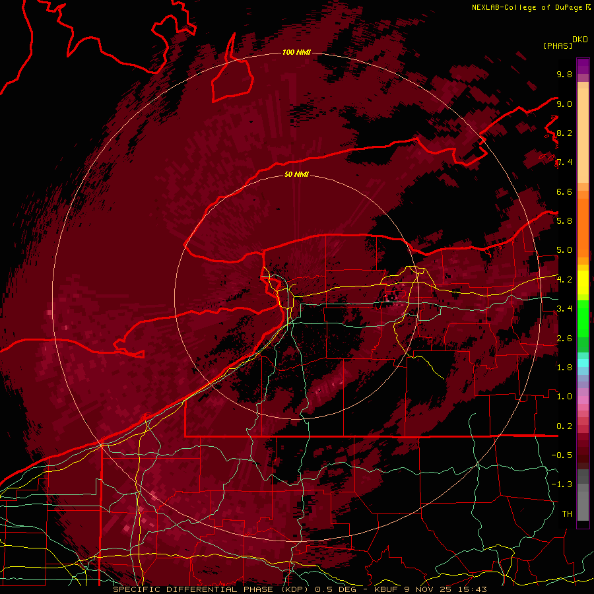Pick the yellow segment of the color bar
This screenshot has width=594, height=594.
[x=583, y=282]
